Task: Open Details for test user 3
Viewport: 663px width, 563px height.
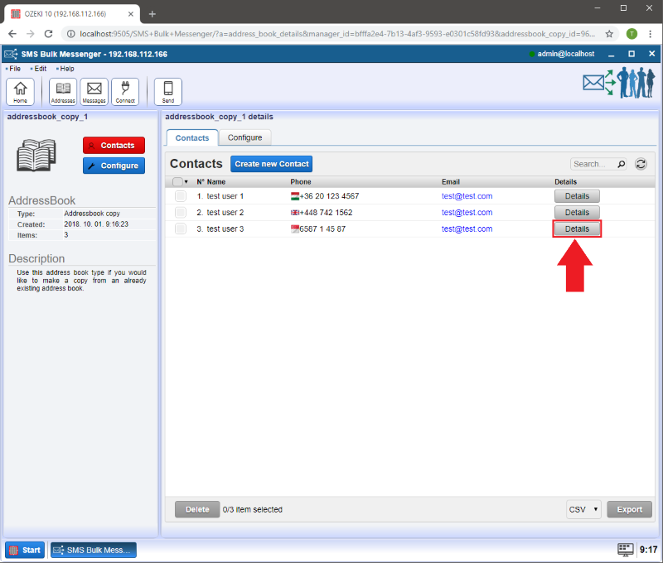Action: coord(577,229)
